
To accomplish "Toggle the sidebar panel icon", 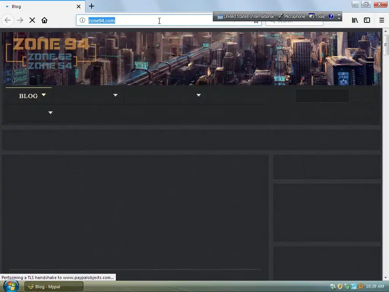I will point(367,21).
